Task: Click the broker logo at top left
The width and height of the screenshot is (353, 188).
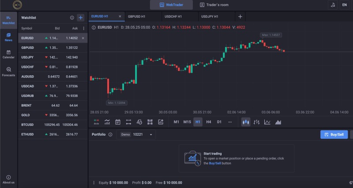Action: (x=17, y=5)
